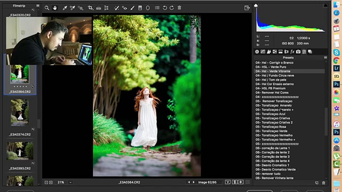Viewport: 342px width, 192px height.
Task: Open the zoom level dropdown at 21%
Action: tap(70, 182)
